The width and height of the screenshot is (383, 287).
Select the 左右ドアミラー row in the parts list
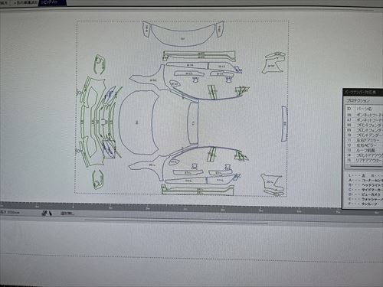(x=364, y=140)
